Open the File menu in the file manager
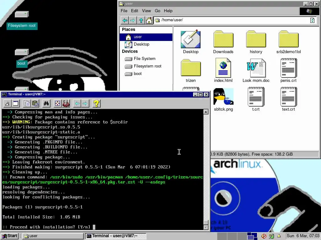Viewport: 321px width, 240px height. 124,11
